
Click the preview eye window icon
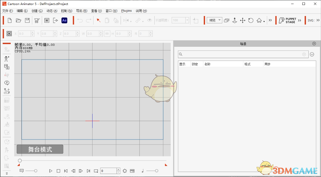coord(47,20)
